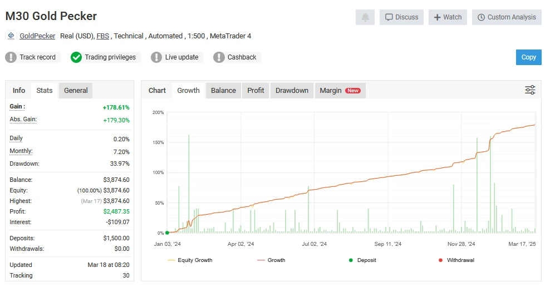550x287 pixels.
Task: Show the Drawdown chart tab
Action: point(292,91)
